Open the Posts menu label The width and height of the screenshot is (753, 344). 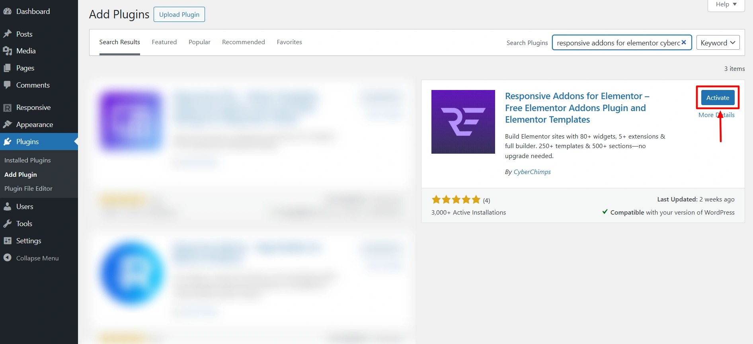point(24,34)
